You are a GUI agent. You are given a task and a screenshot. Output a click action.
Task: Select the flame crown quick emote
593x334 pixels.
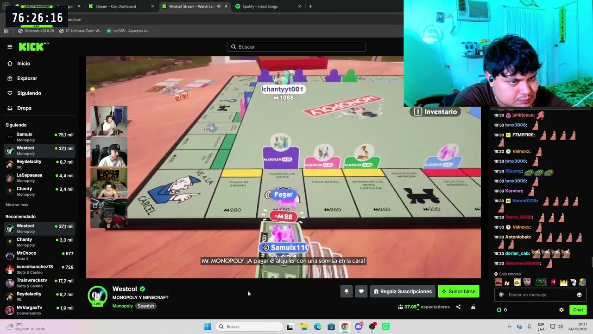563,282
